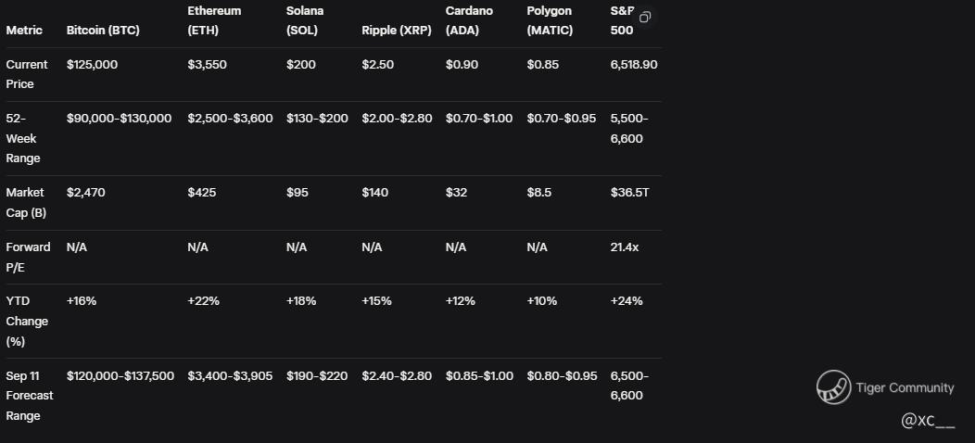Select the Bitcoin current price $125,000 cell
This screenshot has height=443, width=975.
tap(92, 65)
